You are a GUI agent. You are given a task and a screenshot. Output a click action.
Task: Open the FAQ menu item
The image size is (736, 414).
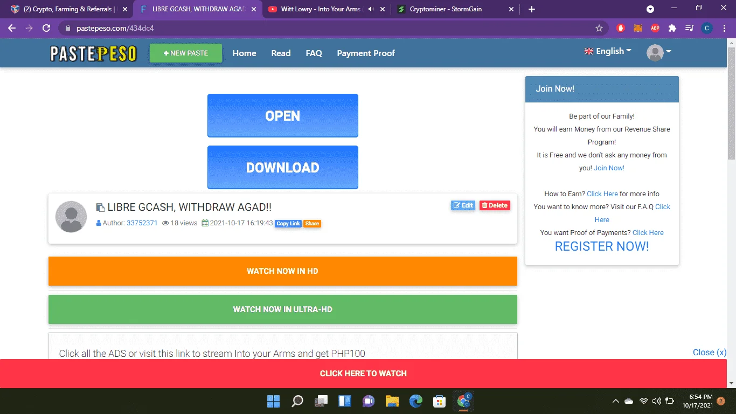(x=314, y=53)
